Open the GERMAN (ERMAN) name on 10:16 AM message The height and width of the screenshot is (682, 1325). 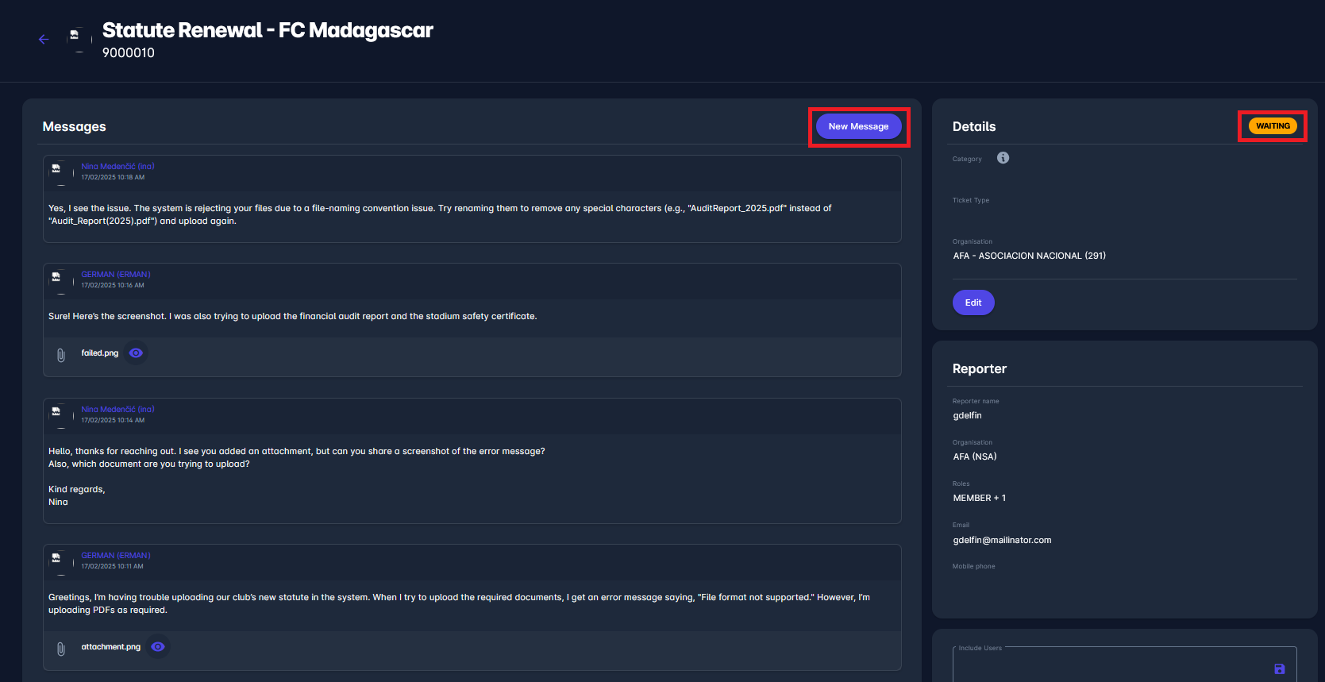pyautogui.click(x=116, y=275)
